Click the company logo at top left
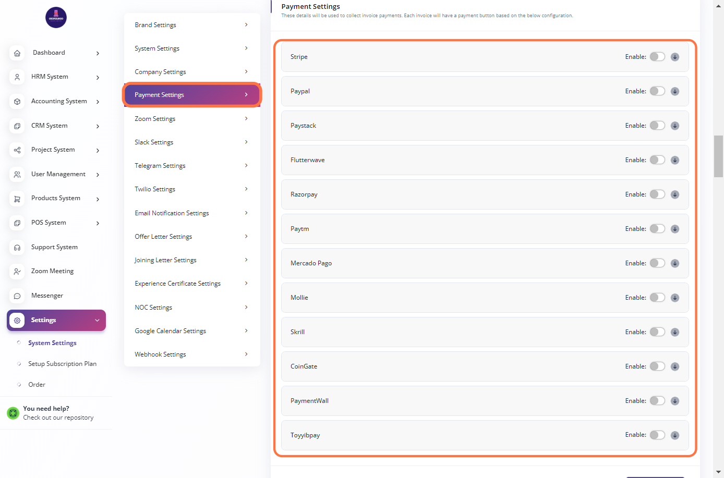The image size is (724, 478). (x=56, y=18)
